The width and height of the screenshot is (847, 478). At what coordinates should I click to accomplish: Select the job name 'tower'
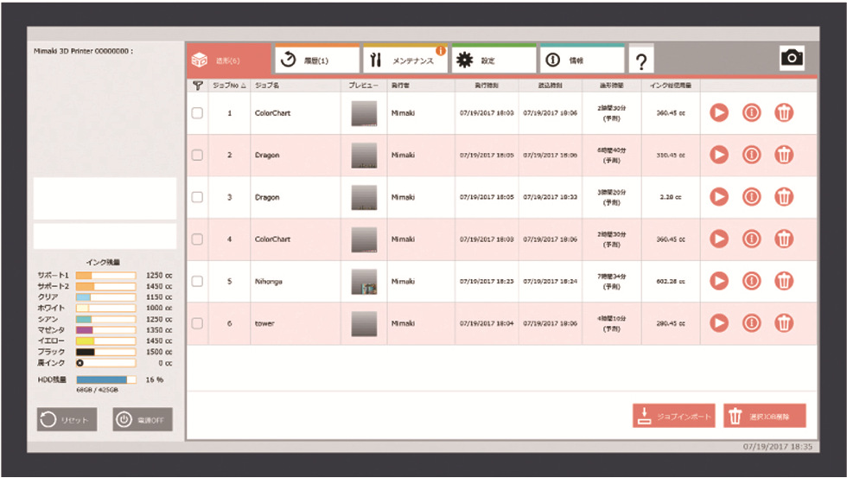264,323
